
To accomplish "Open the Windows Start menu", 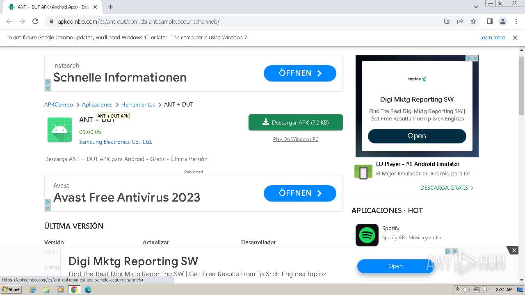I will click(x=11, y=289).
